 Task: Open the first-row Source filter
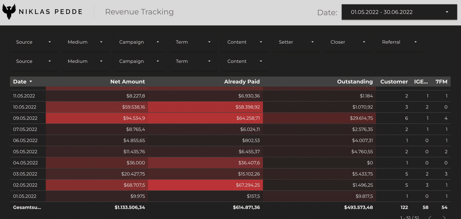(x=33, y=42)
